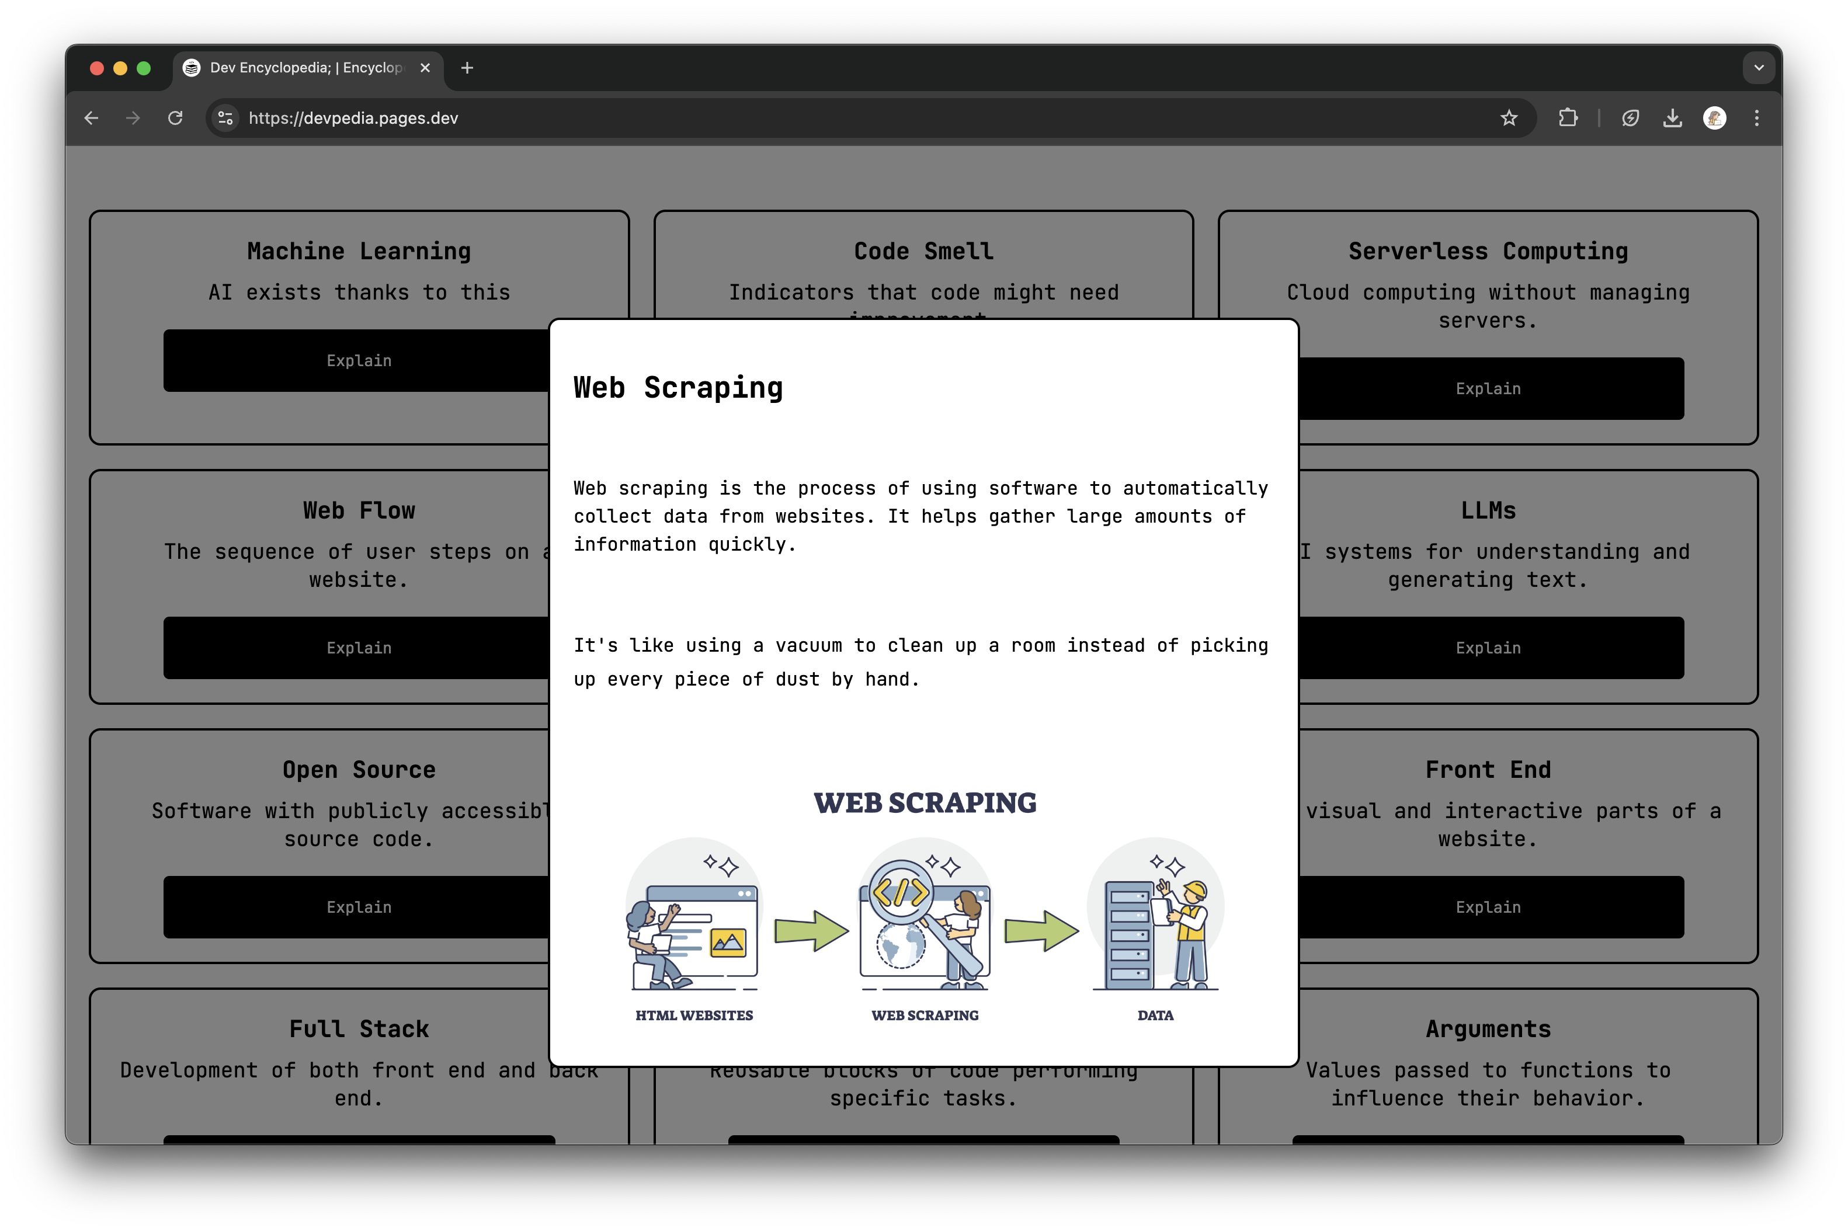Click the Explain button for Serverless Computing
The height and width of the screenshot is (1231, 1848).
[x=1488, y=387]
